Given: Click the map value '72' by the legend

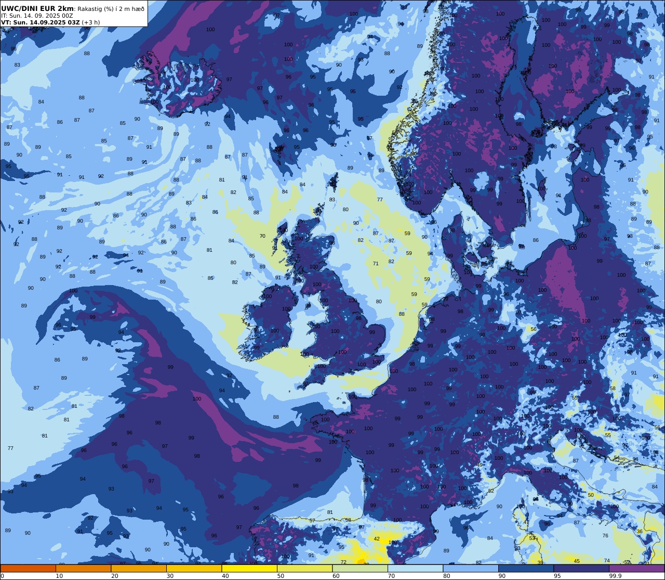Looking at the screenshot, I should (x=343, y=562).
